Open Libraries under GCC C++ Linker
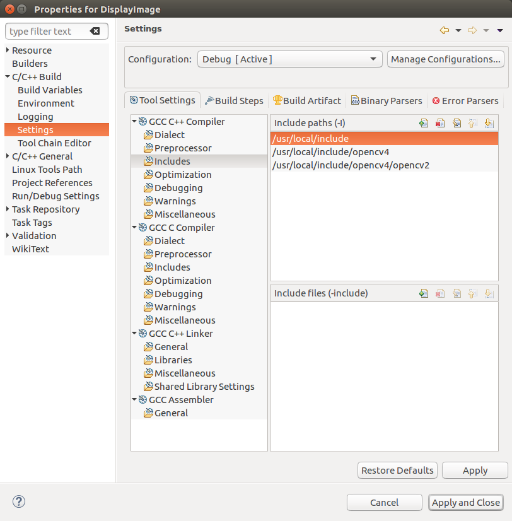Screen dimensions: 512x521 (173, 360)
